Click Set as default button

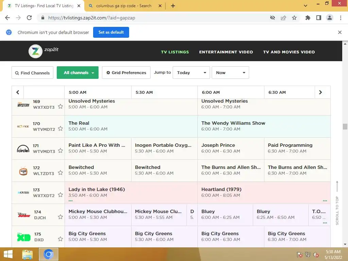point(111,32)
